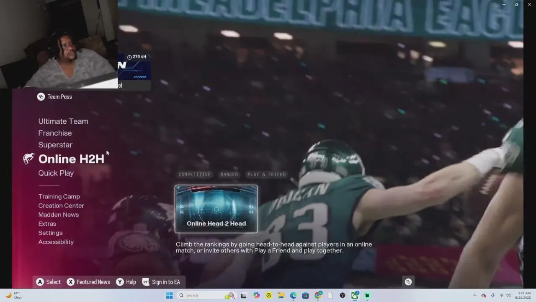Click the taskbar Search box
The width and height of the screenshot is (536, 302).
click(206, 295)
